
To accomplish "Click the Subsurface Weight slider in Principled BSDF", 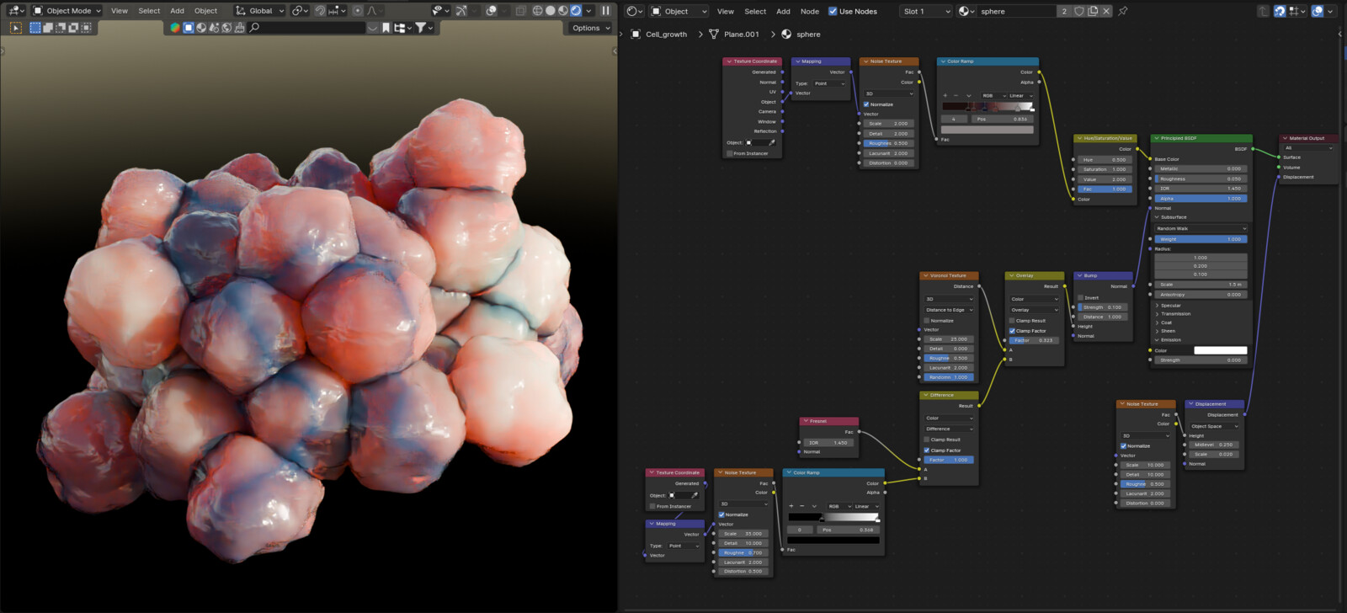I will coord(1201,239).
